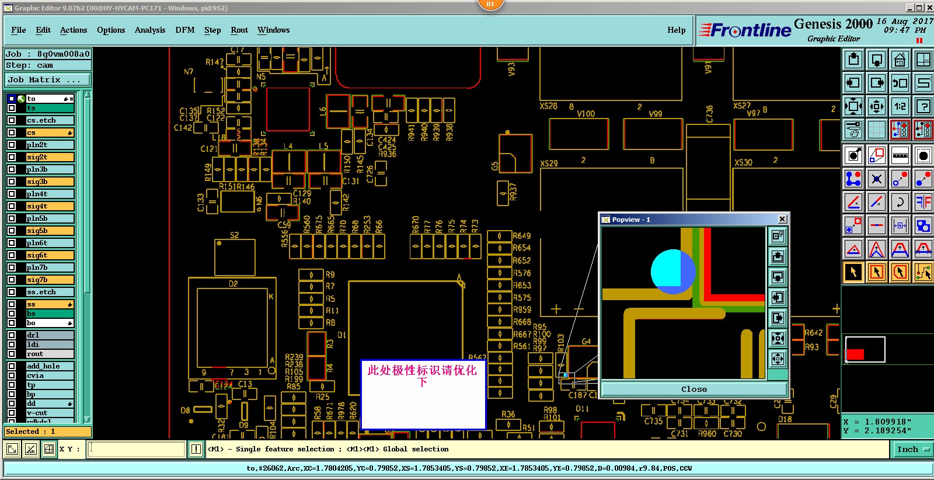Toggle display checkbox for layer pln2t
This screenshot has height=480, width=934.
coord(12,145)
